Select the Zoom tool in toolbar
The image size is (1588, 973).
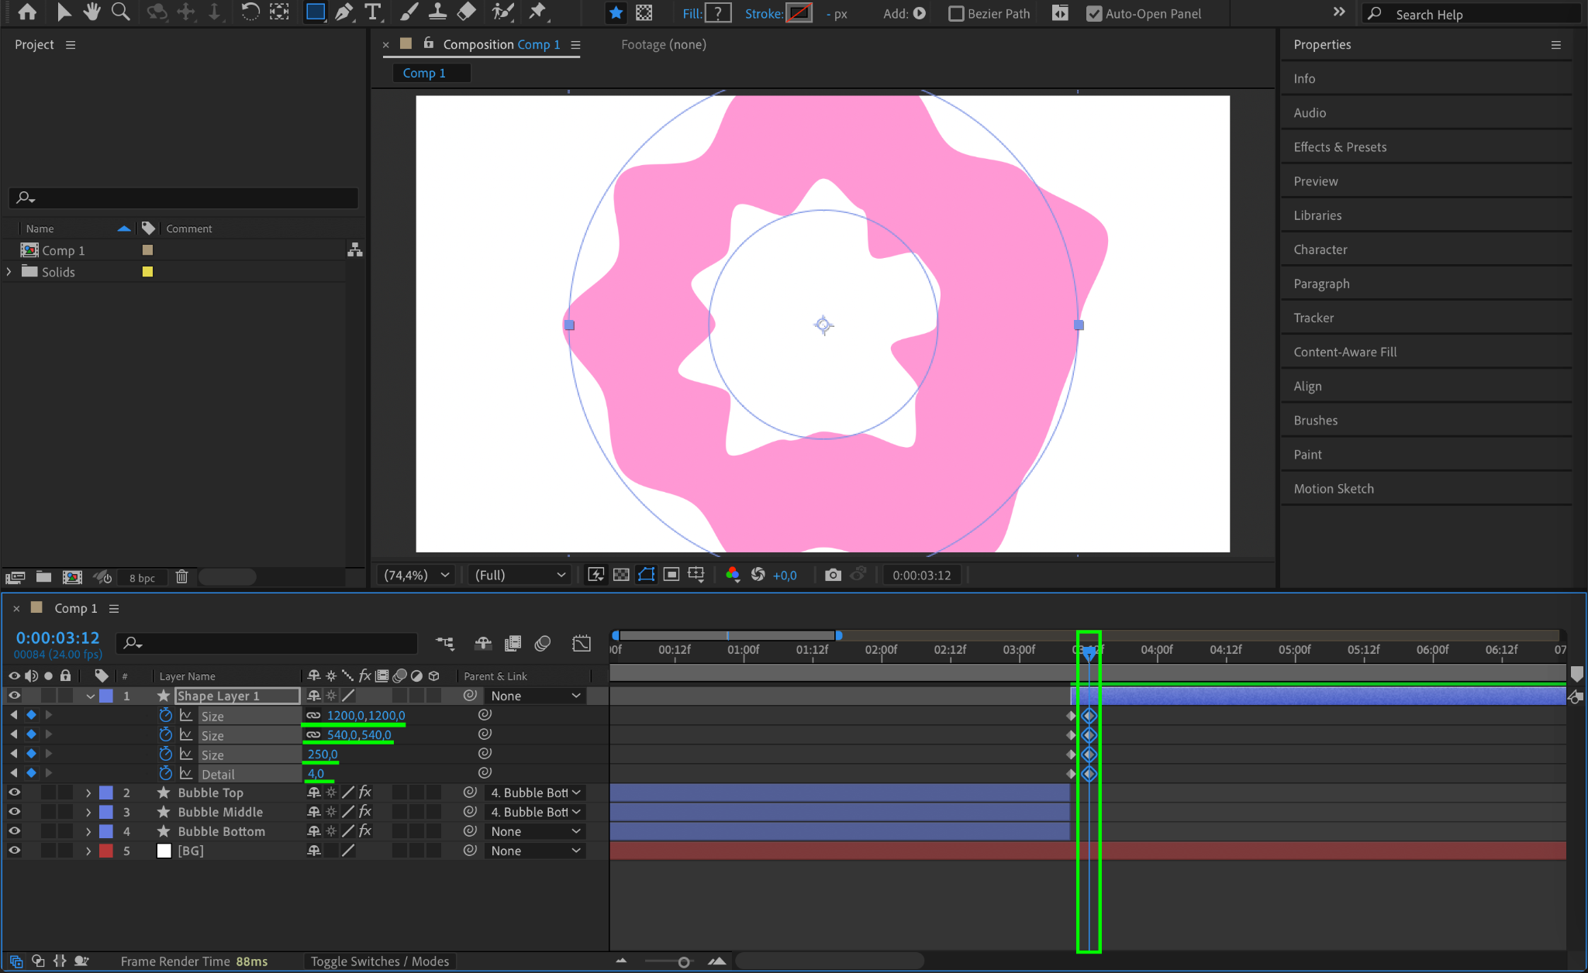(x=120, y=12)
